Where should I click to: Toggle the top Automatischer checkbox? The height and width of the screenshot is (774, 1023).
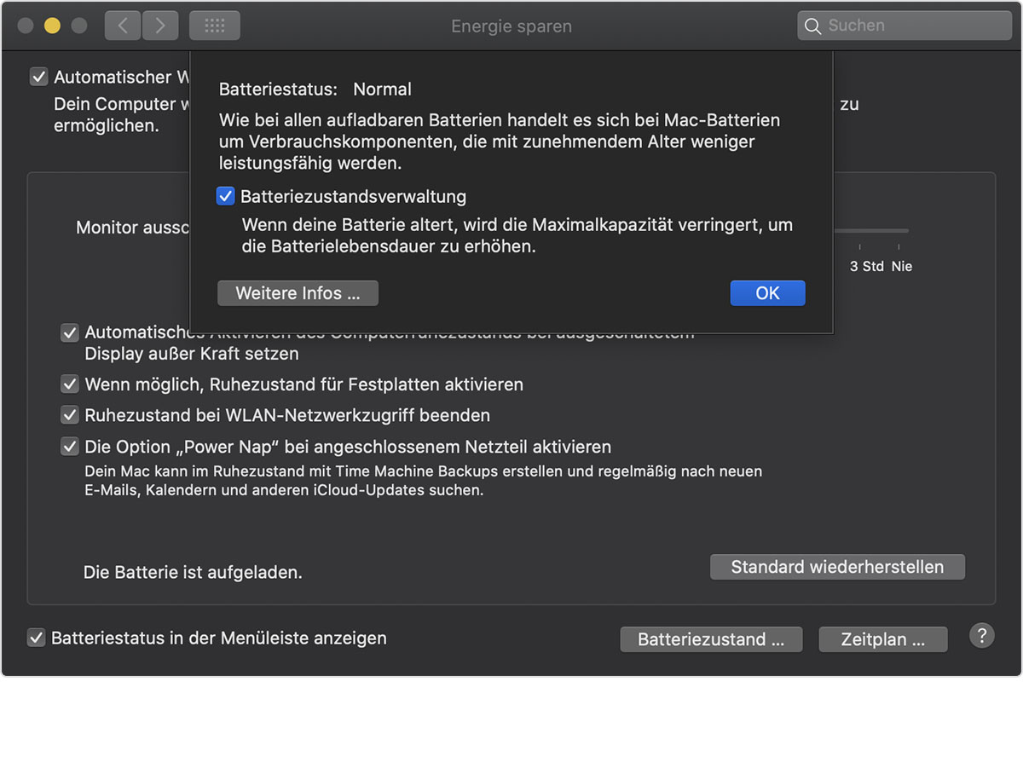pos(39,78)
